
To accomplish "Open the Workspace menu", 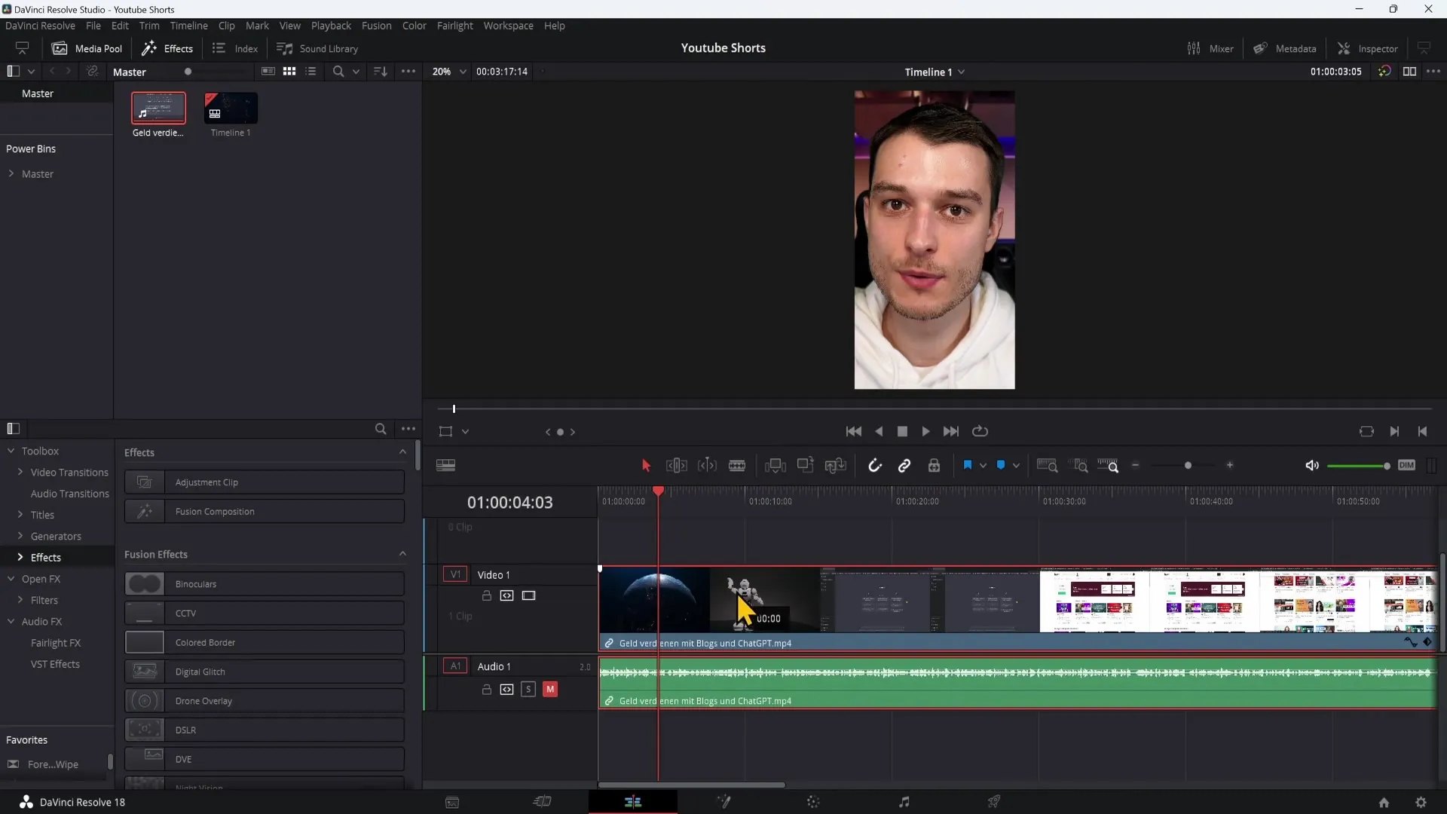I will (x=508, y=26).
